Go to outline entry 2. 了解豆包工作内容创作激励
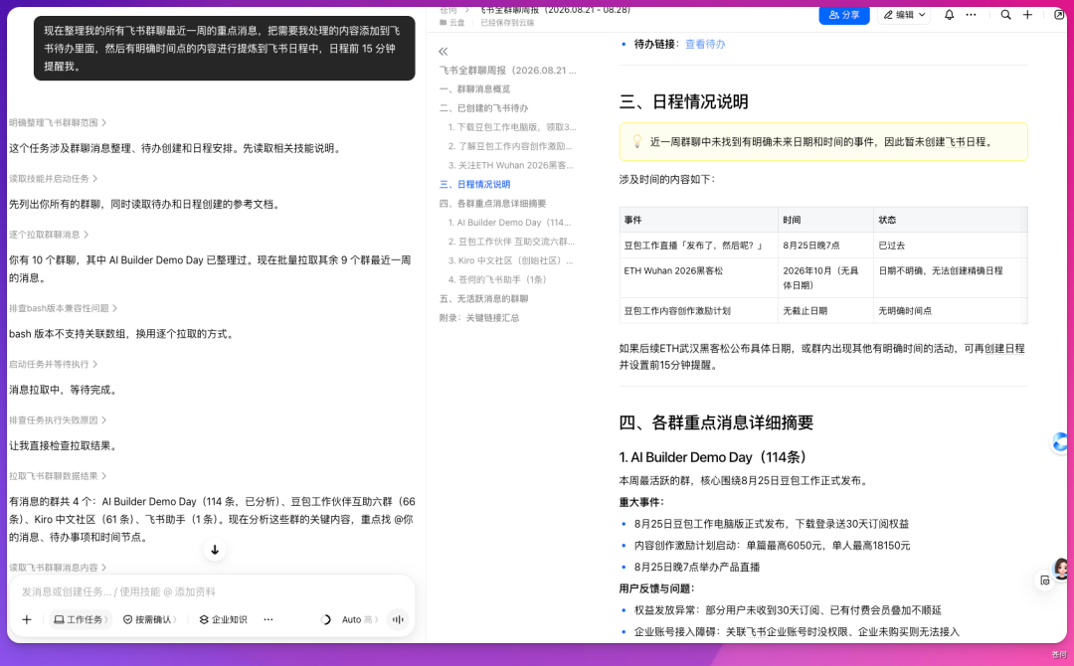 (510, 146)
